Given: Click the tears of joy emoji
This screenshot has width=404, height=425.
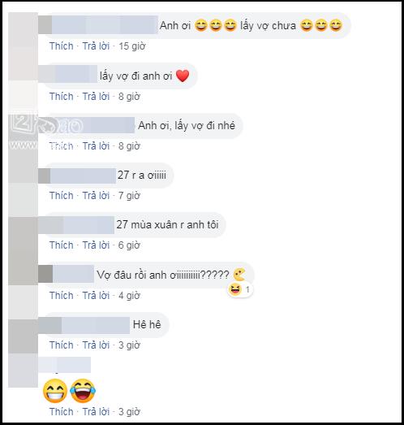Looking at the screenshot, I should [x=83, y=391].
